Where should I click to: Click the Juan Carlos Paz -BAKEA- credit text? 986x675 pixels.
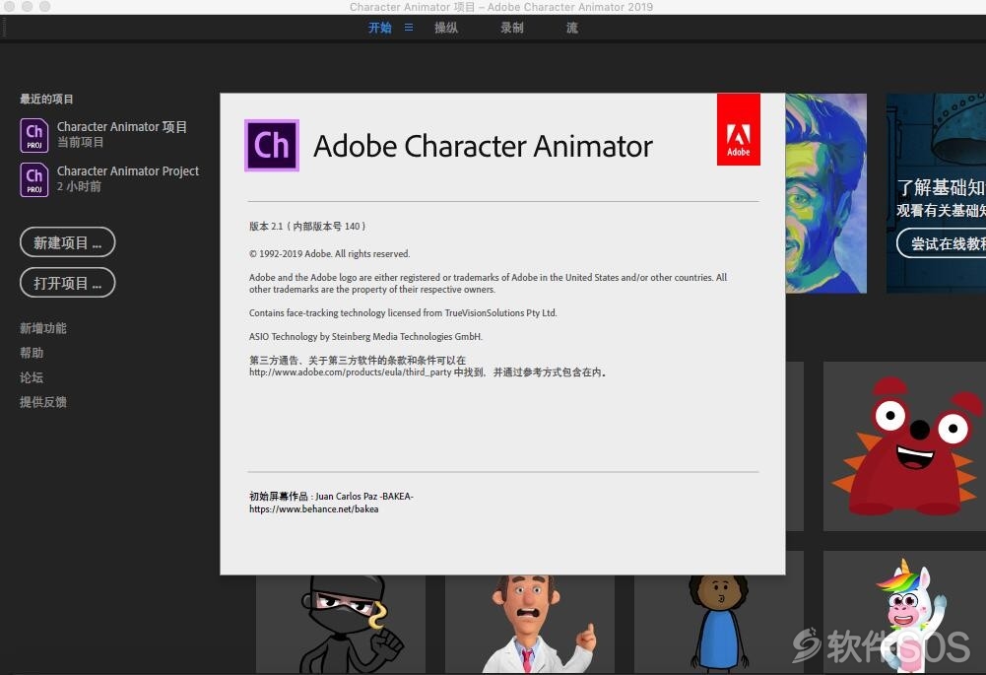(364, 497)
